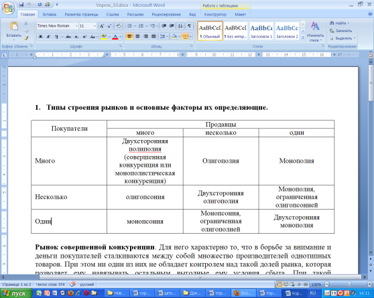Apply the Заголовок 1 style
Image resolution: width=374 pixels, height=298 pixels.
click(261, 31)
